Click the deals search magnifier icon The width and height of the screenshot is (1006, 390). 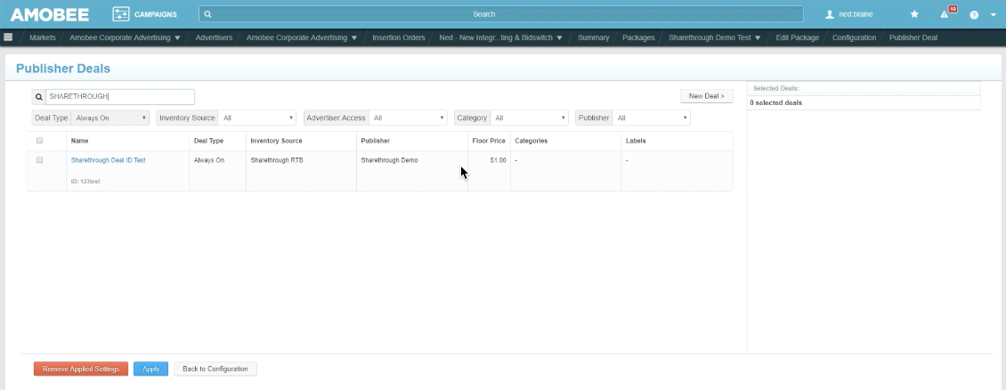click(x=38, y=97)
